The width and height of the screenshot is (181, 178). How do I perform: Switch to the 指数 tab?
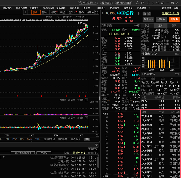174,26
